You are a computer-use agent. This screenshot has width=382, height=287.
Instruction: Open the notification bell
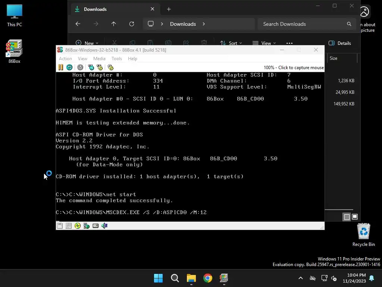pyautogui.click(x=372, y=278)
